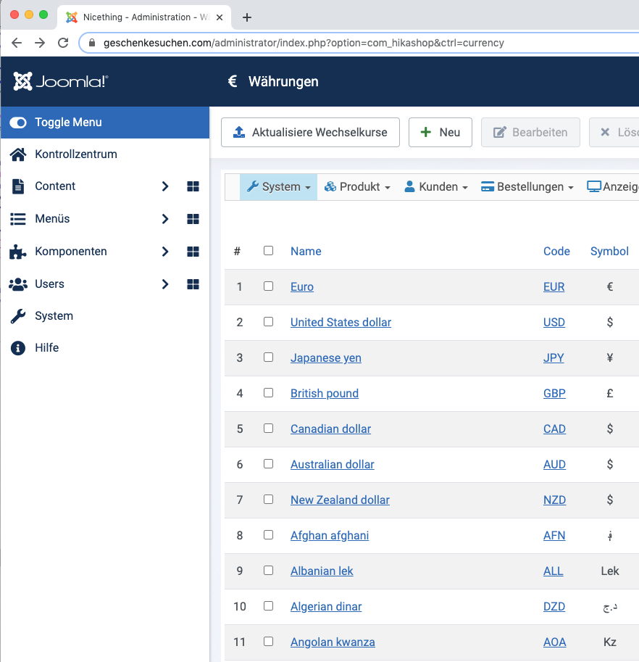Sort by the Symbol column header
639x662 pixels.
point(609,251)
